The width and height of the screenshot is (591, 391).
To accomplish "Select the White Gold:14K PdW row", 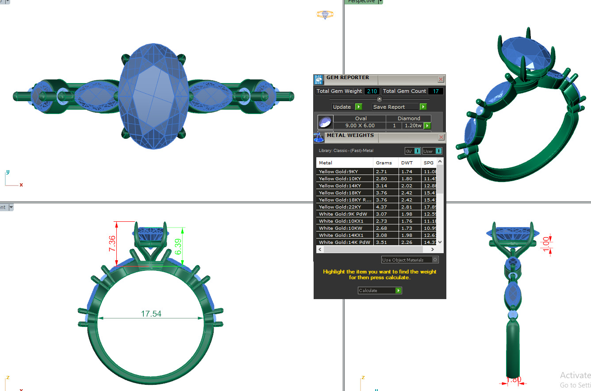I will tap(377, 242).
